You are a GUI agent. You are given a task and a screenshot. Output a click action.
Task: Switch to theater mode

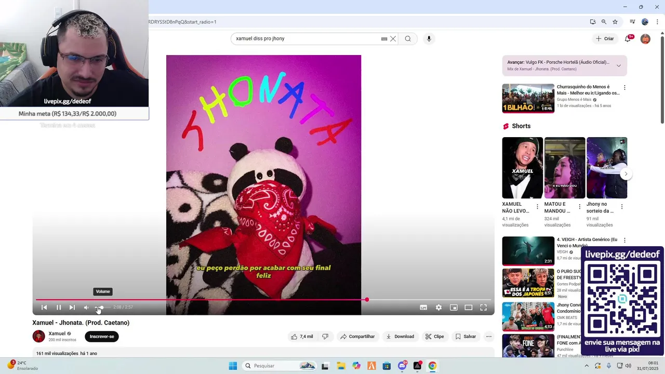pyautogui.click(x=468, y=308)
